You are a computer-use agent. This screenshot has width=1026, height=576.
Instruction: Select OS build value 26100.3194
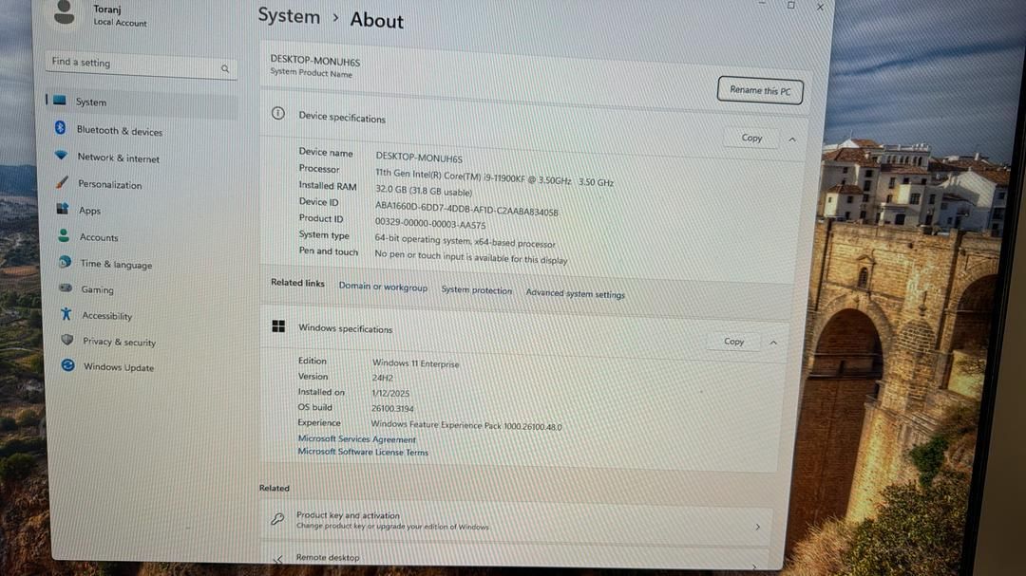392,409
